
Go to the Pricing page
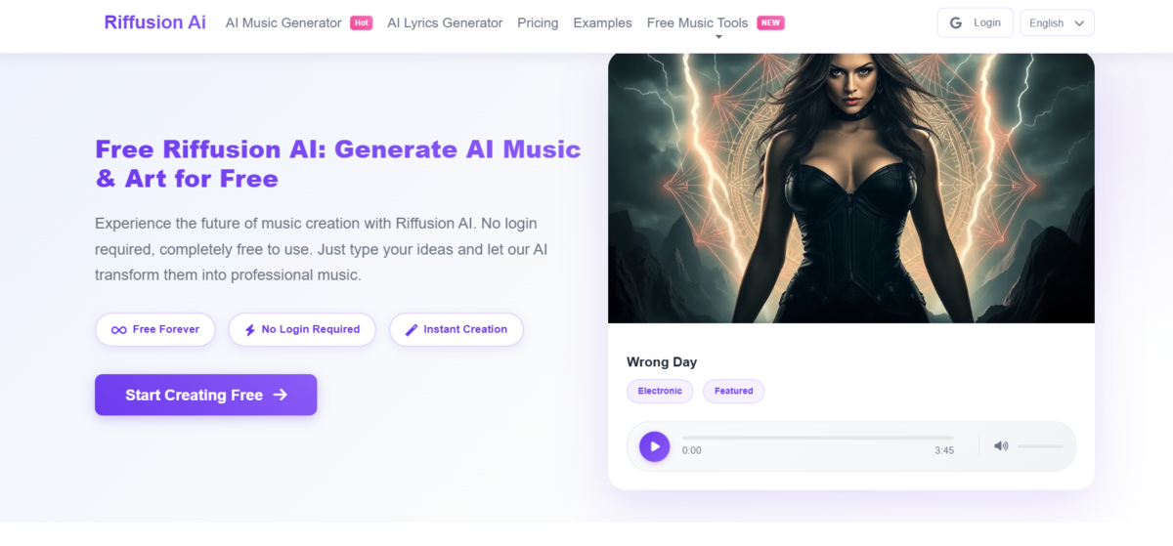tap(538, 22)
